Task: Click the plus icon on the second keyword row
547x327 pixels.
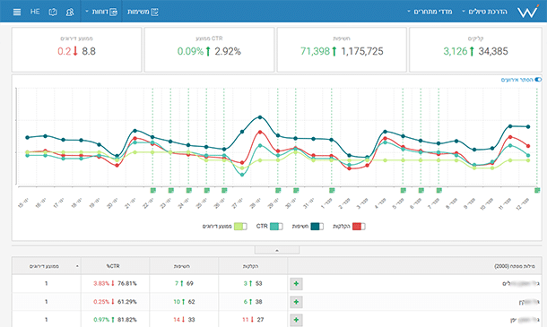Action: pyautogui.click(x=296, y=302)
